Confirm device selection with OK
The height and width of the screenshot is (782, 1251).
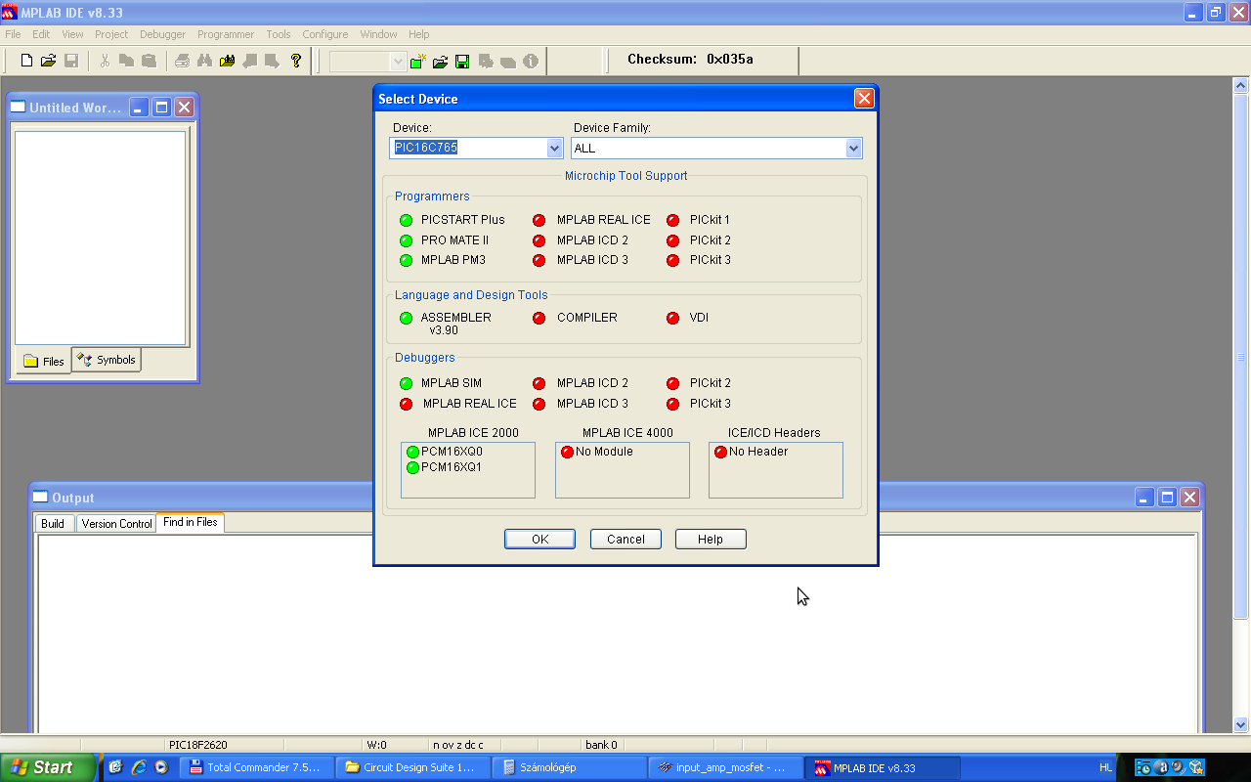click(540, 540)
